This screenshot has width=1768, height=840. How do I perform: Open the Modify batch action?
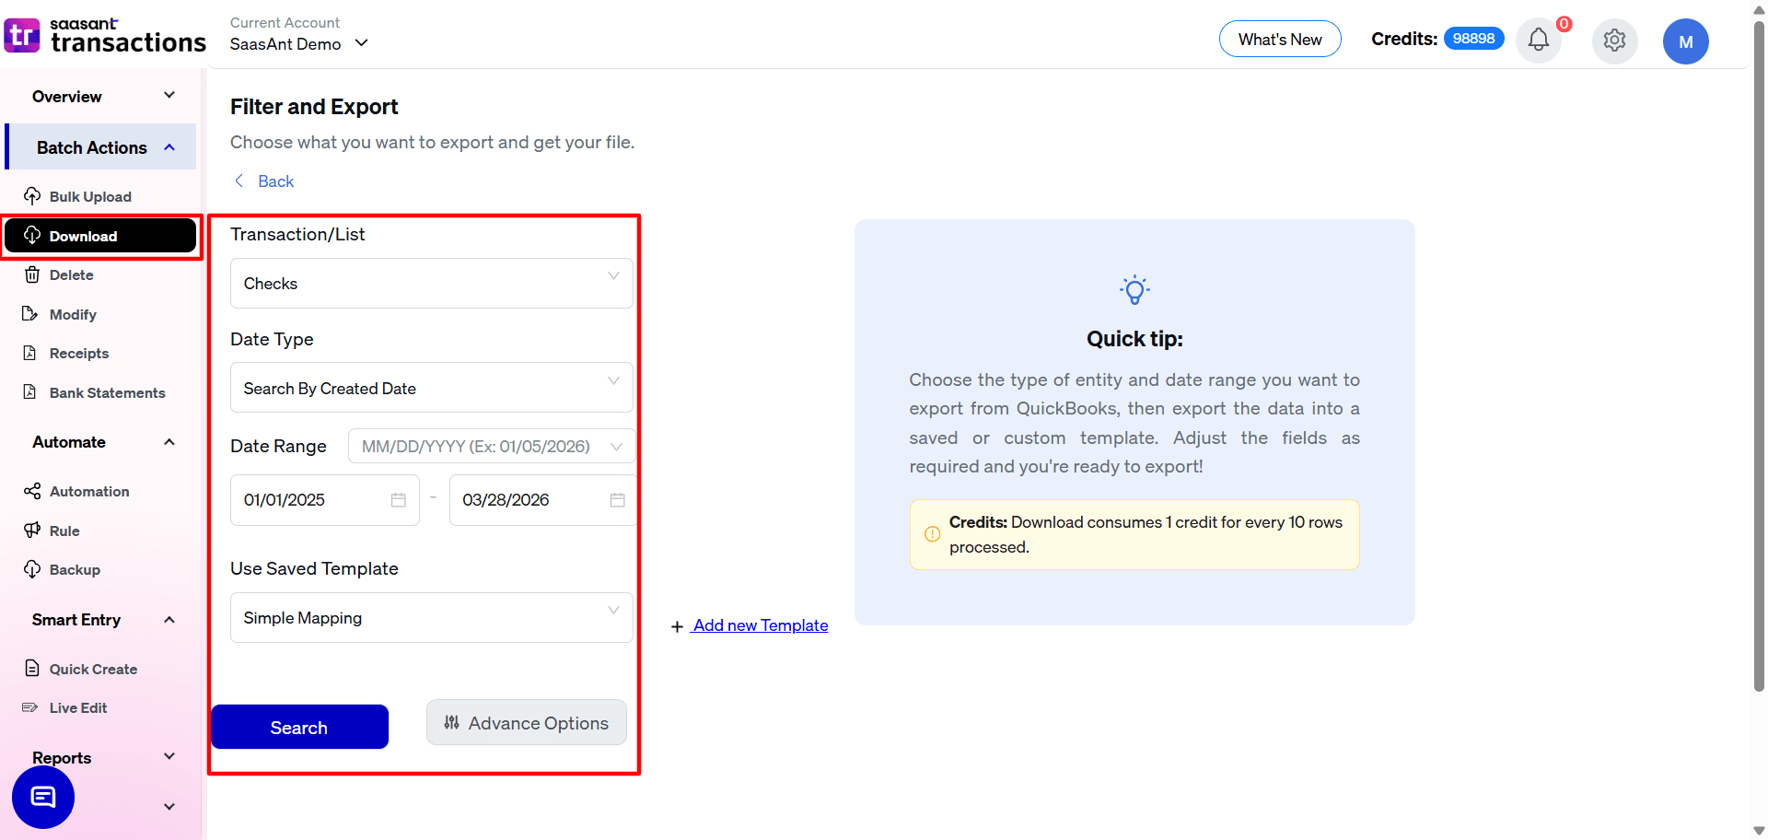(x=73, y=314)
